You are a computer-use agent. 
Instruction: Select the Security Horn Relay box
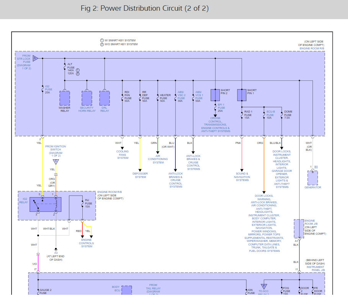pyautogui.click(x=87, y=98)
